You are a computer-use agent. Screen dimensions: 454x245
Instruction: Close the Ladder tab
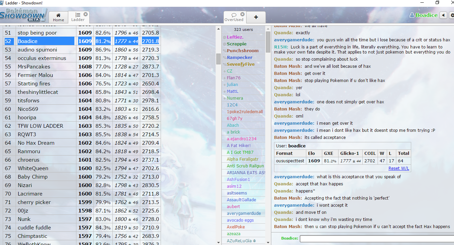point(86,14)
